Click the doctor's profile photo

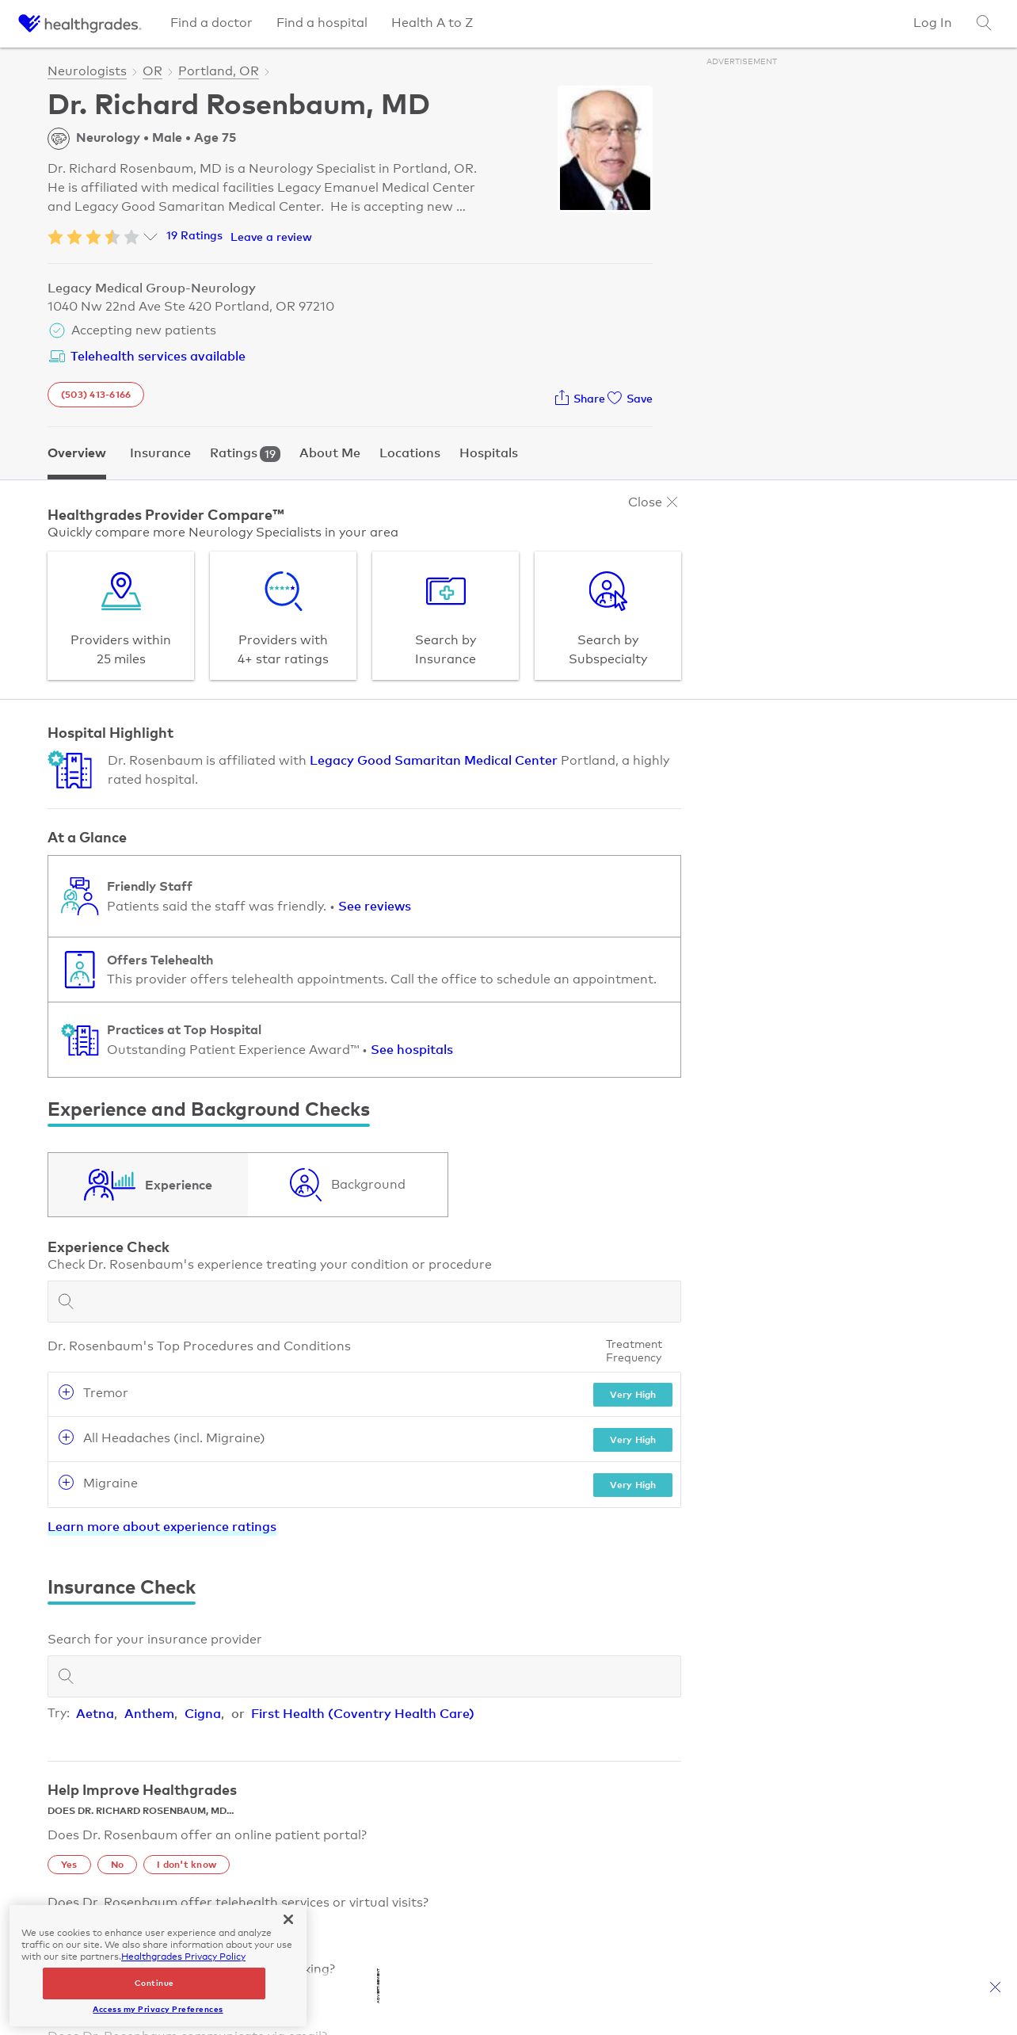[x=605, y=149]
